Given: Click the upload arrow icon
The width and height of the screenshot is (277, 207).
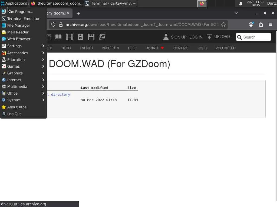Looking at the screenshot, I should [209, 37].
